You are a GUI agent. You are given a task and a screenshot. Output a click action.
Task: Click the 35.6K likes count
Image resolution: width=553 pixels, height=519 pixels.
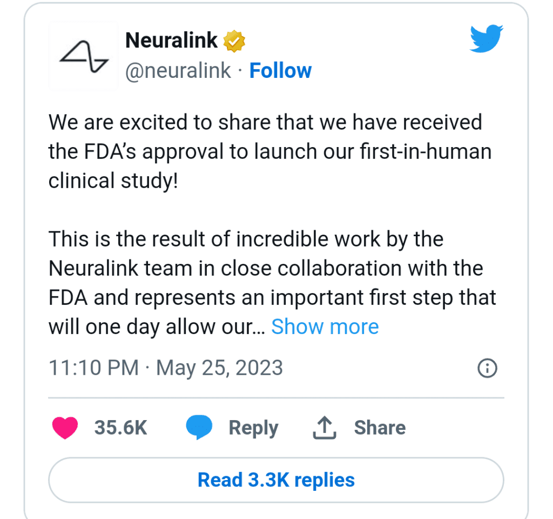[120, 428]
